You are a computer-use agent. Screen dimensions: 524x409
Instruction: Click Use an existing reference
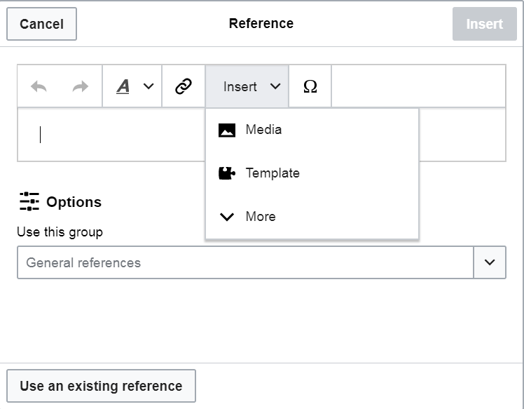point(101,386)
